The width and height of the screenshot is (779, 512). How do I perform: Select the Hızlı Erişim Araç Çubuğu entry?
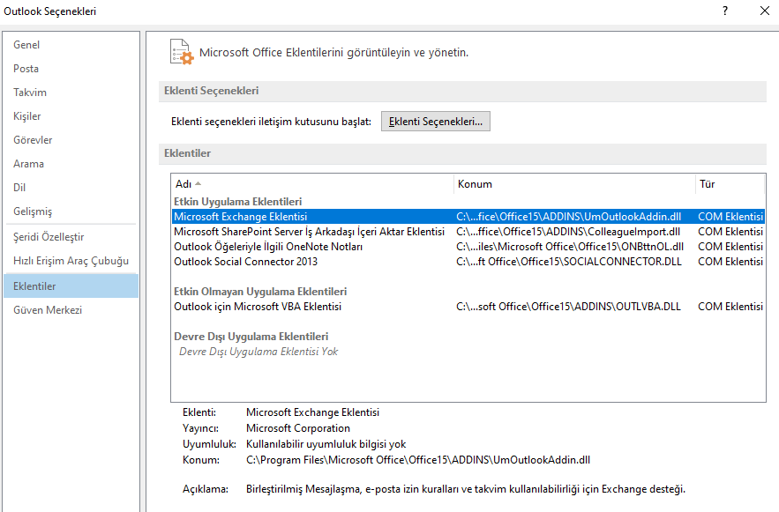(67, 260)
